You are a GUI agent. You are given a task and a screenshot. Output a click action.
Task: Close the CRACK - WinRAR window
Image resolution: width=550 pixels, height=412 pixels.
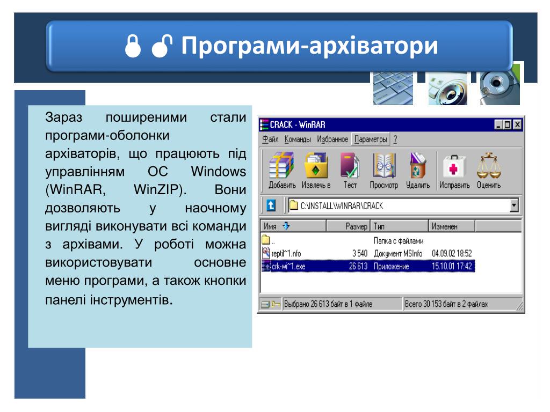click(517, 124)
